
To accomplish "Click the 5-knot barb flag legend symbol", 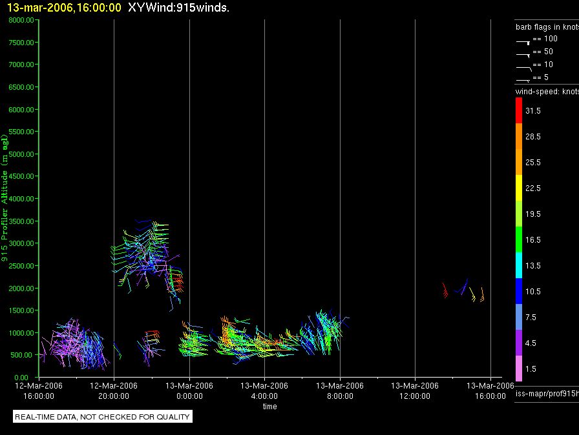I will click(523, 80).
